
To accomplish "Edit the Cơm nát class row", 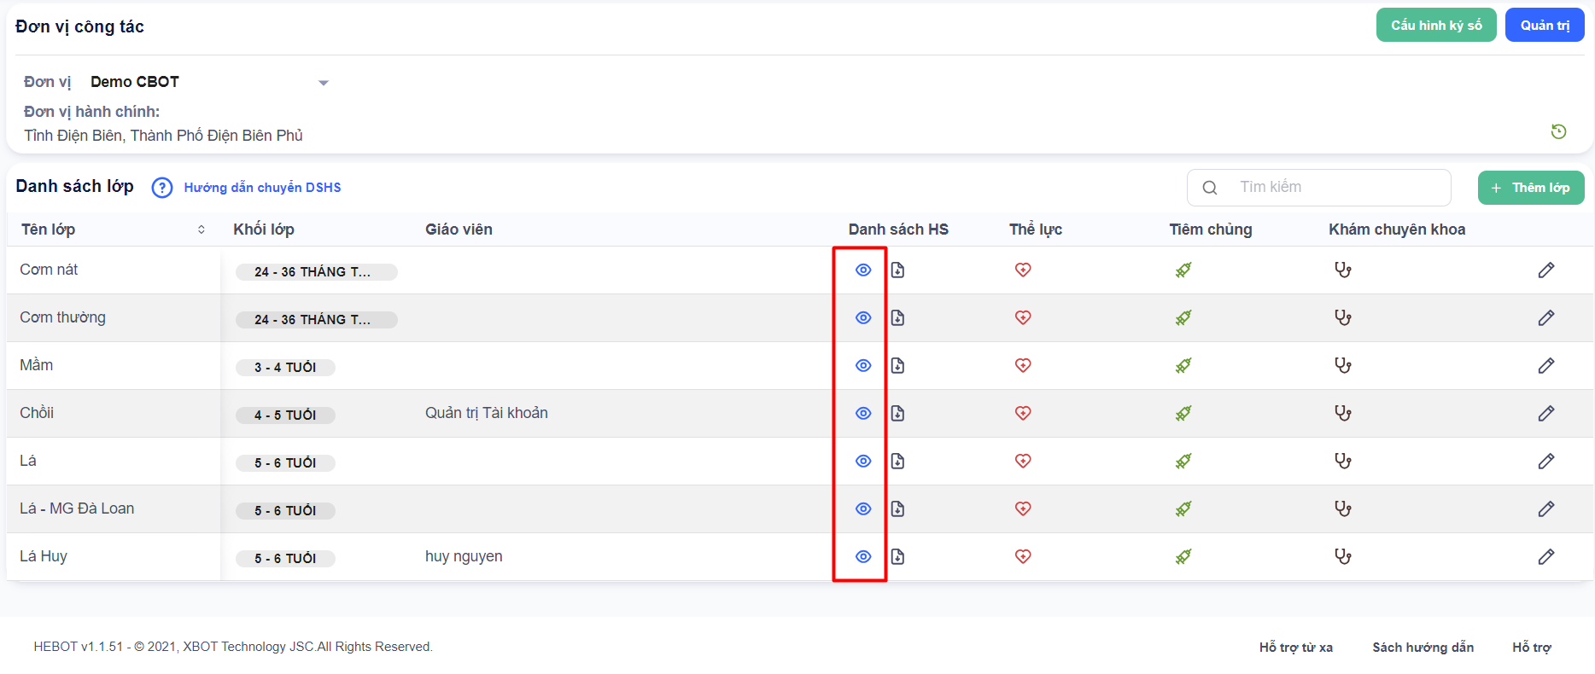I will pos(1545,270).
